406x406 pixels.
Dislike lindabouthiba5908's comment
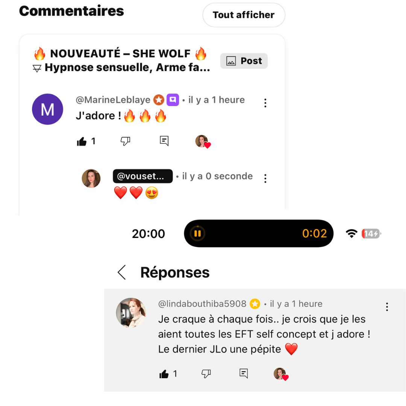pos(206,373)
